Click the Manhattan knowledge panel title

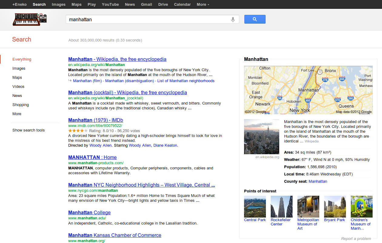[x=256, y=59]
